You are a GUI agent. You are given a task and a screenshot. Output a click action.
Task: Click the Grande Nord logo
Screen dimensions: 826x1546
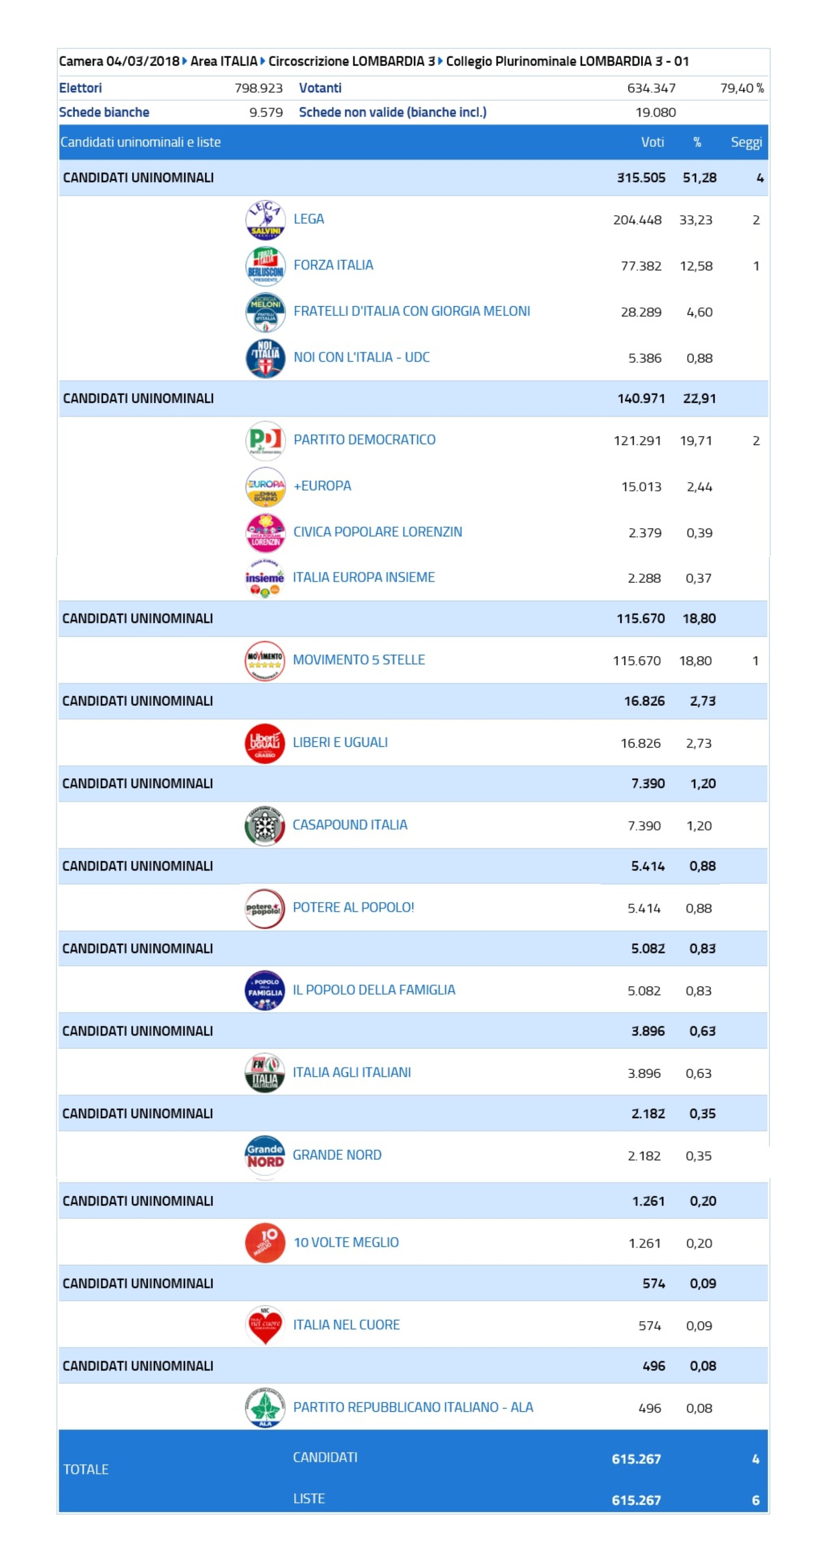(265, 1156)
